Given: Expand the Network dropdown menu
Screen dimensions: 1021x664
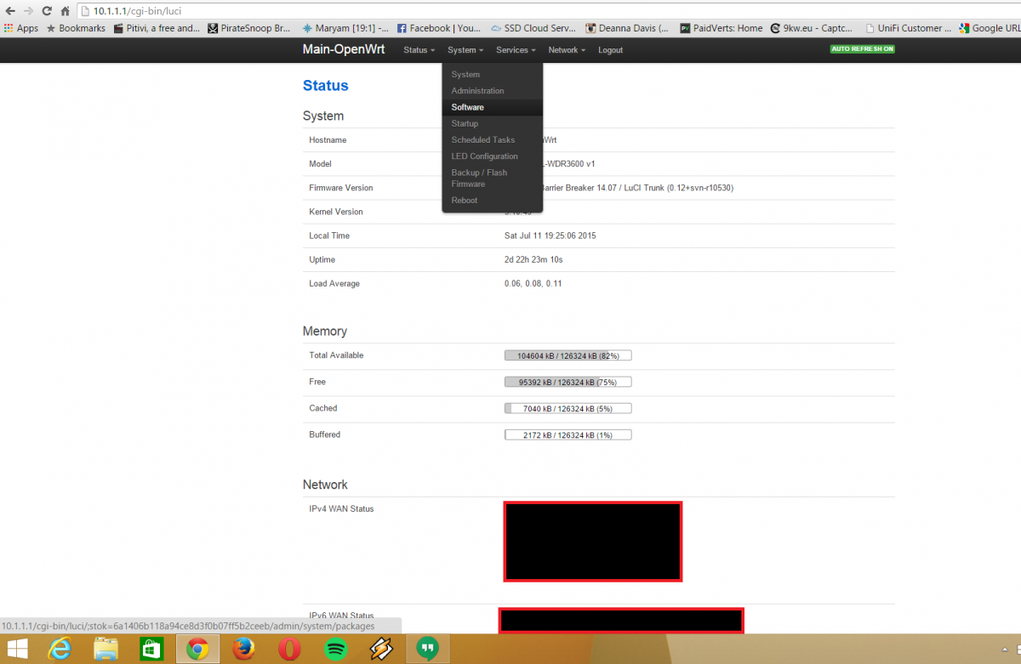Looking at the screenshot, I should click(566, 50).
